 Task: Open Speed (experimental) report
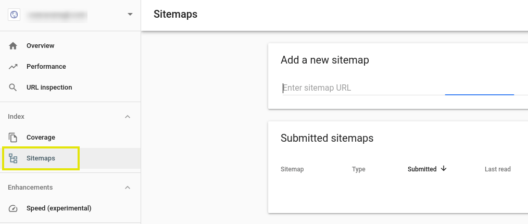tap(59, 208)
